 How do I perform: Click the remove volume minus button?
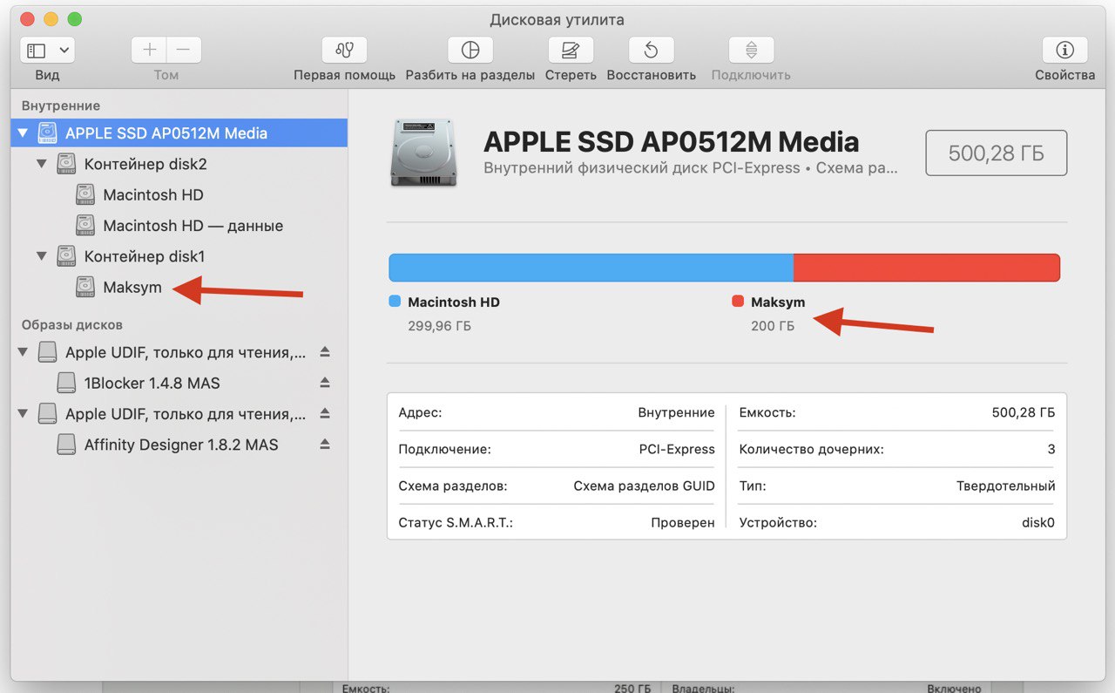(184, 50)
